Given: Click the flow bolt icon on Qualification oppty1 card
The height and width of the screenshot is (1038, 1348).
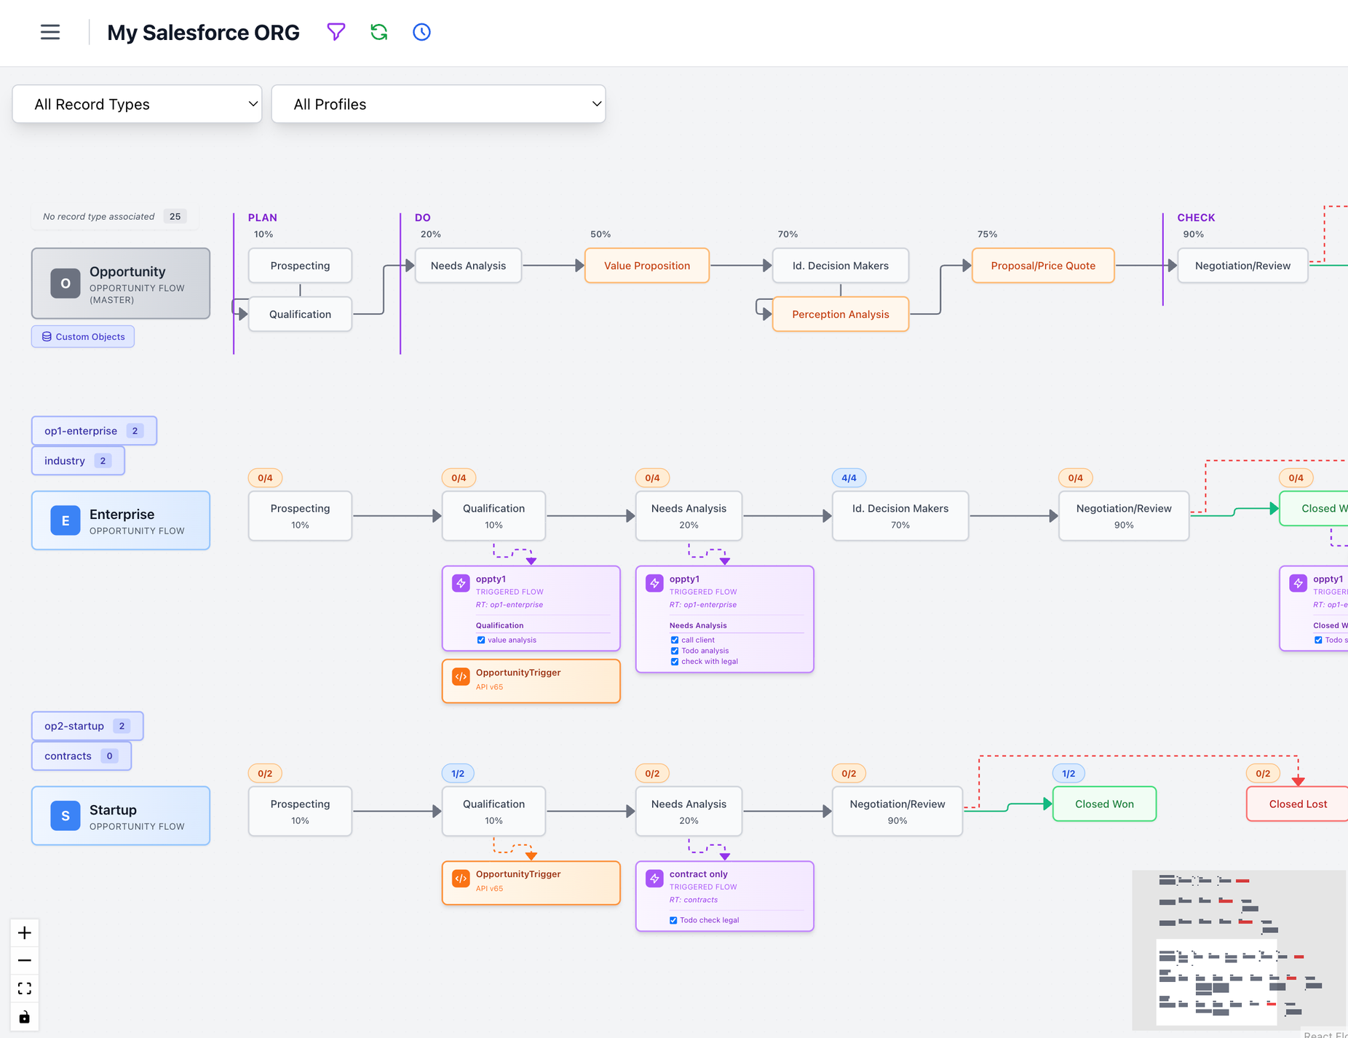Looking at the screenshot, I should tap(461, 583).
